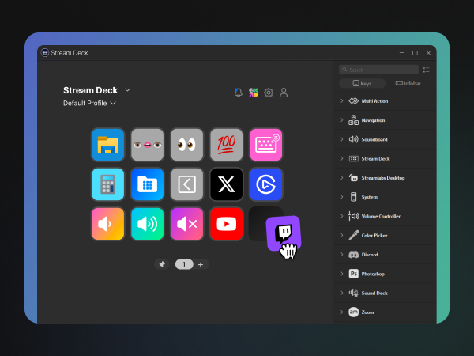Open preferences gear icon
The width and height of the screenshot is (474, 356).
coord(269,93)
